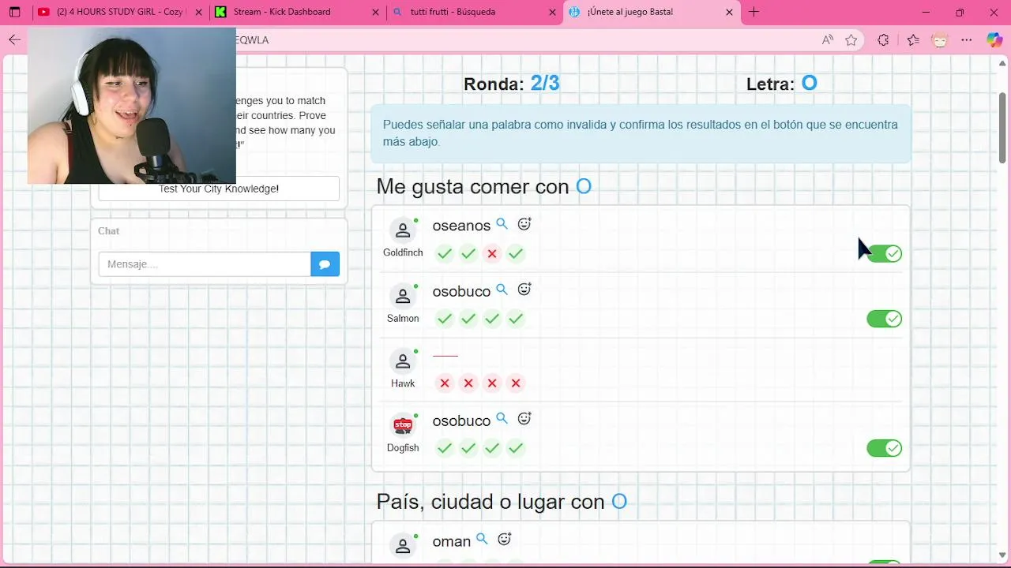
Task: Click Goldfinch player avatar
Action: [403, 230]
